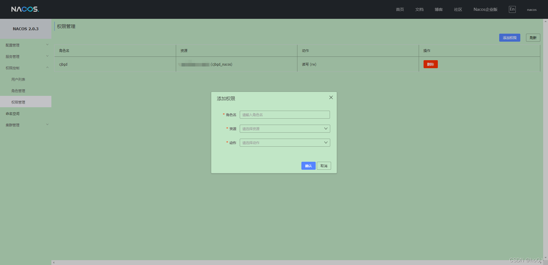
Task: Select 权限管理 in the sidebar
Action: (26, 102)
